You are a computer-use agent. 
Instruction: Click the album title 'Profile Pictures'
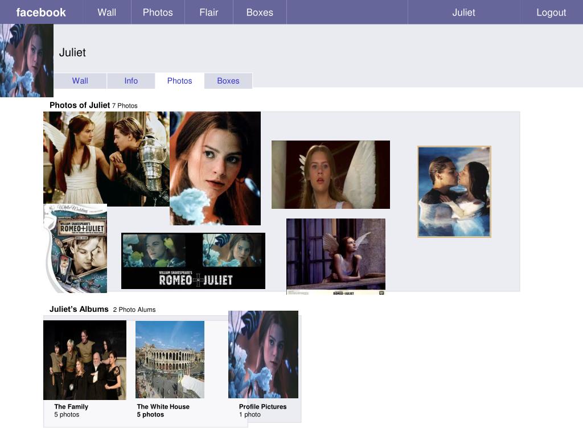[x=263, y=406]
